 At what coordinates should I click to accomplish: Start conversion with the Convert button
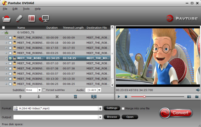(176, 113)
